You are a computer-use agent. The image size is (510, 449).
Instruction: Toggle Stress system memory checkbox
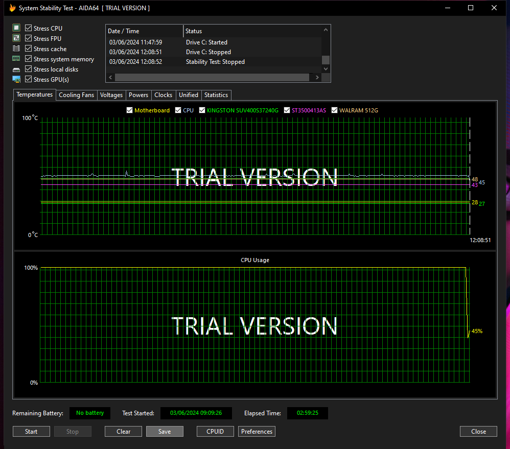coord(28,59)
